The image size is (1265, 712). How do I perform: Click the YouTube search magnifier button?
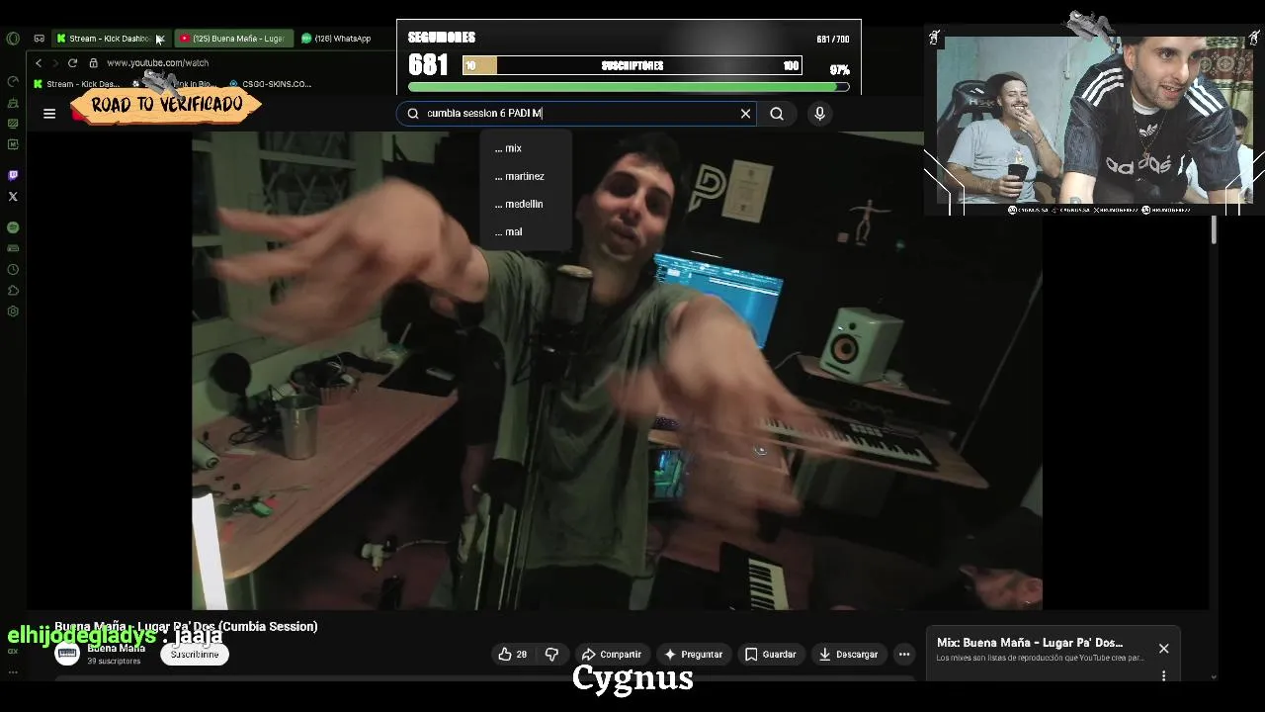[x=777, y=114]
